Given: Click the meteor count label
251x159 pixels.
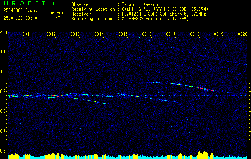Looking at the screenshot, I should coord(57,12).
